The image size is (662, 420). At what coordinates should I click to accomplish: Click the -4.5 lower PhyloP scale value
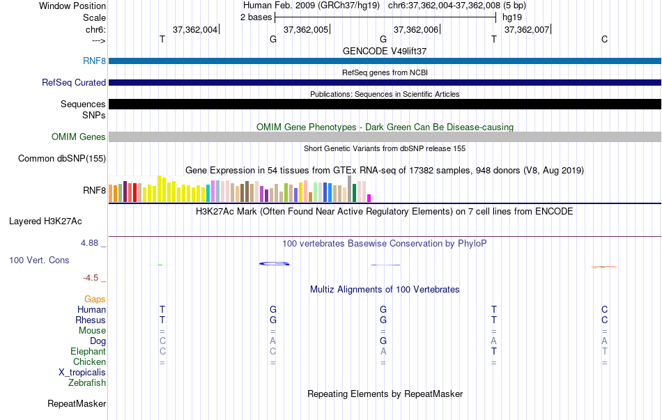coord(91,278)
